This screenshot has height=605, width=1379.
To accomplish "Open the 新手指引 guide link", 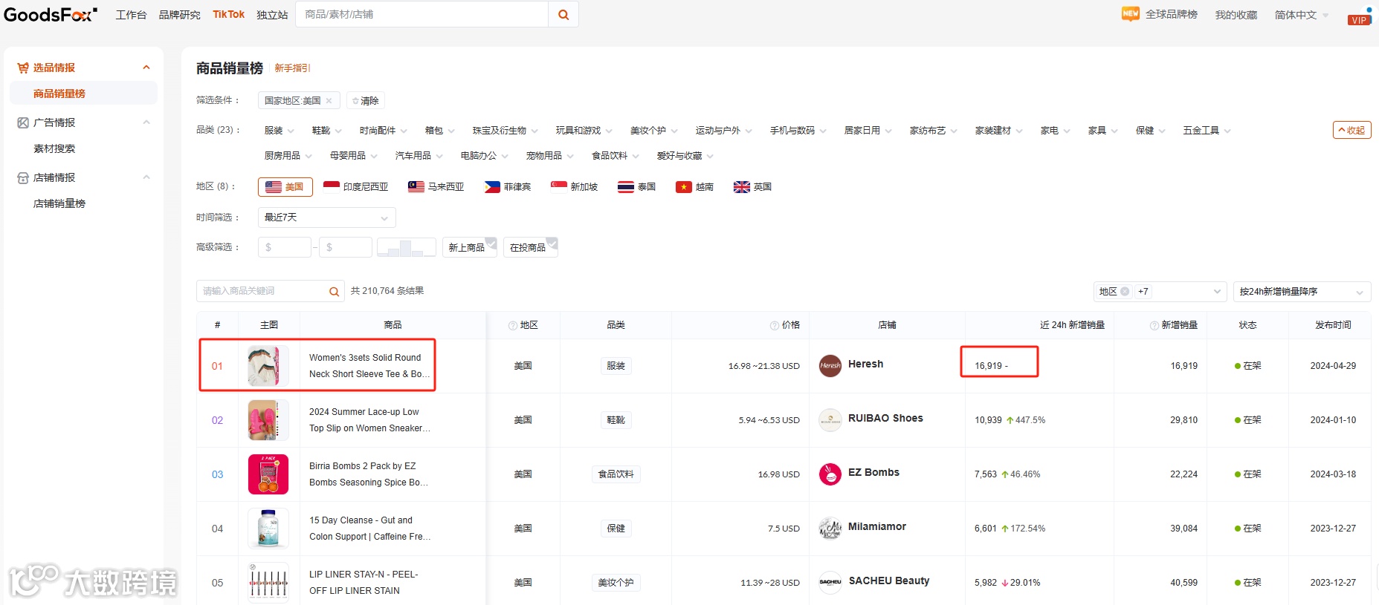I will click(x=292, y=68).
